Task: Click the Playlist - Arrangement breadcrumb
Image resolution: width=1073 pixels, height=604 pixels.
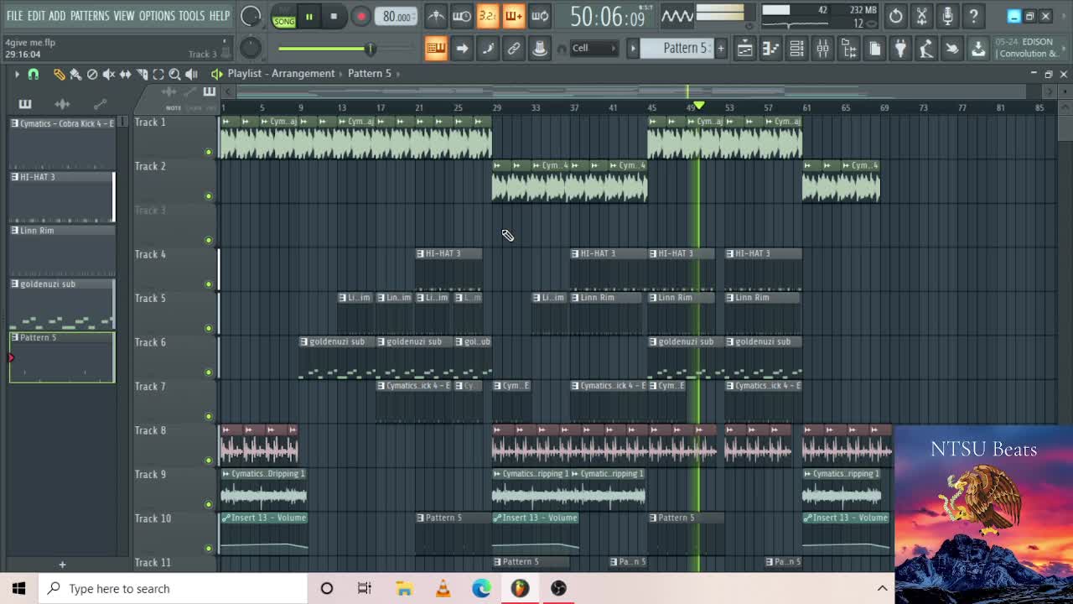Action: click(282, 74)
